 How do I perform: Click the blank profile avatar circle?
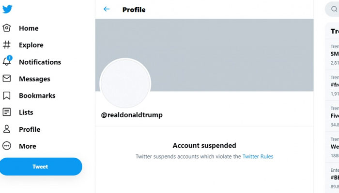(x=125, y=83)
